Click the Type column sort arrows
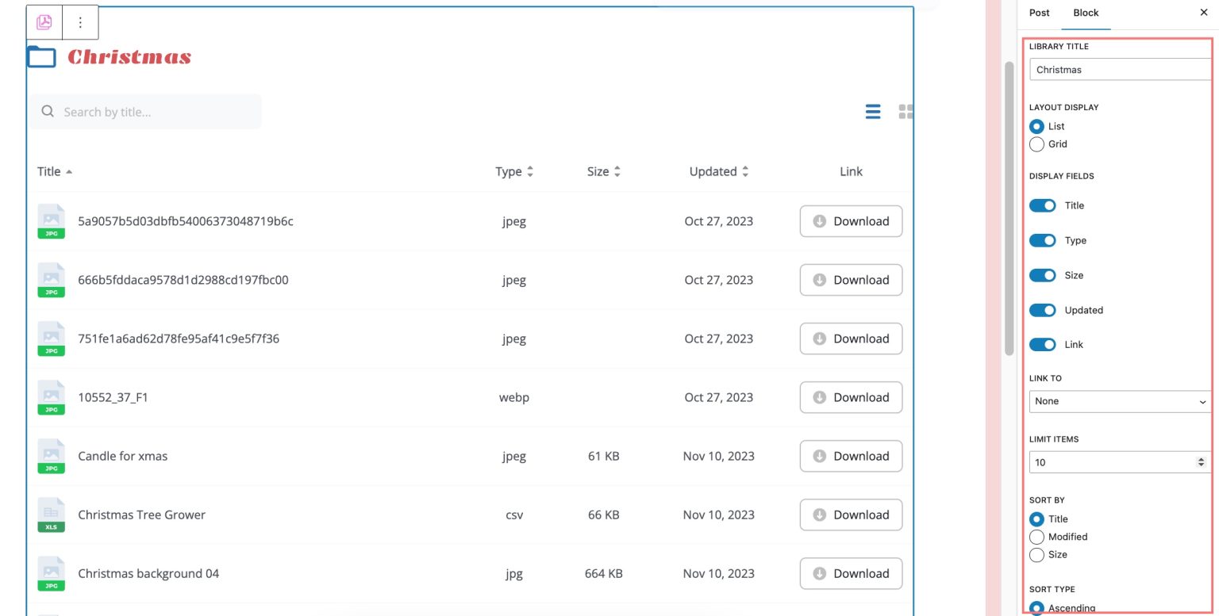This screenshot has height=616, width=1219. (531, 171)
